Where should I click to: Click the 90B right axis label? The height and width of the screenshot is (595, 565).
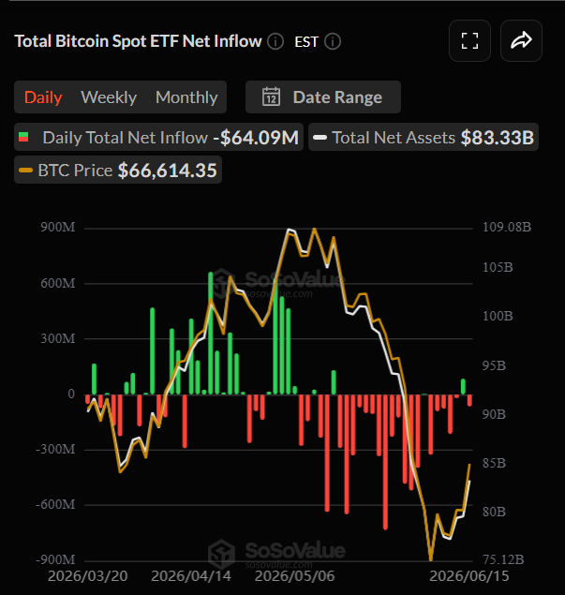click(494, 414)
